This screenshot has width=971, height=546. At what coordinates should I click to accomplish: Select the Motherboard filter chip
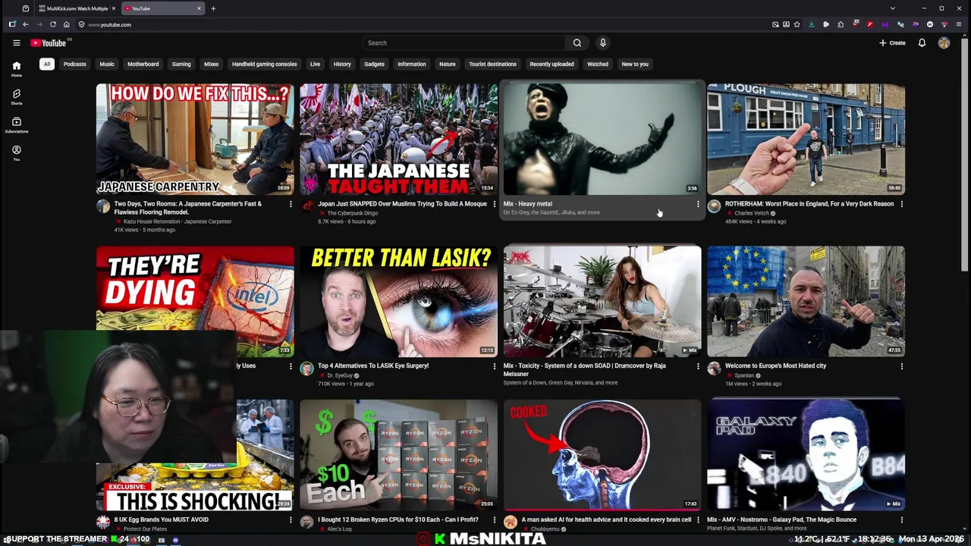click(143, 64)
